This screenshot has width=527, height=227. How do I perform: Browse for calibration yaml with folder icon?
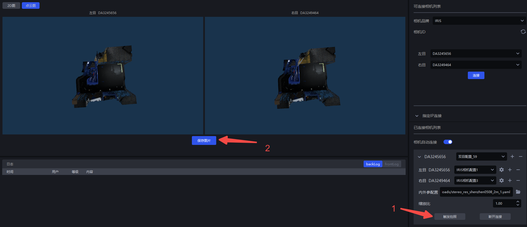pos(518,192)
